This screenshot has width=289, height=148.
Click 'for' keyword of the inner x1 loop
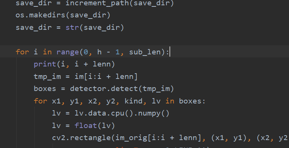[x=40, y=101]
